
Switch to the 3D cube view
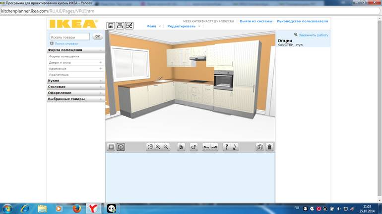[x=120, y=147]
